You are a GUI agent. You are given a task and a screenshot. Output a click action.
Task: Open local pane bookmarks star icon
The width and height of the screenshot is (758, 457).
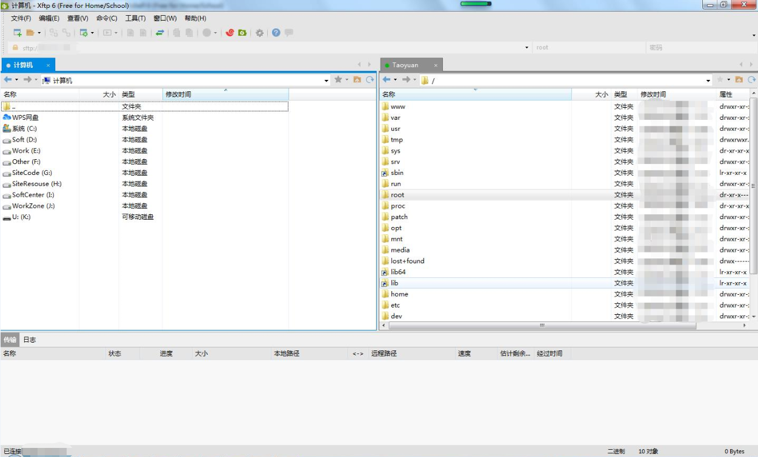pyautogui.click(x=338, y=80)
